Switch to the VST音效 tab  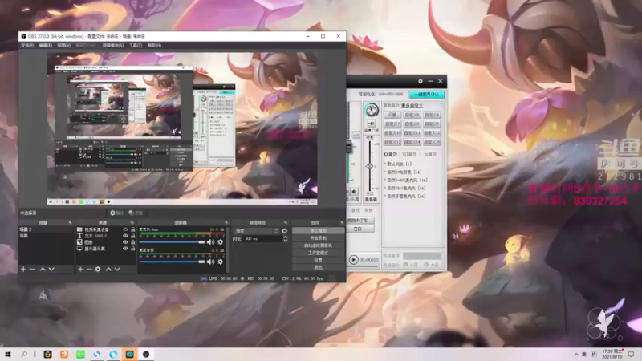(409, 154)
